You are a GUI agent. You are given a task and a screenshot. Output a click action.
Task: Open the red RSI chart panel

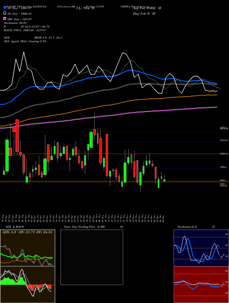[x=201, y=285]
